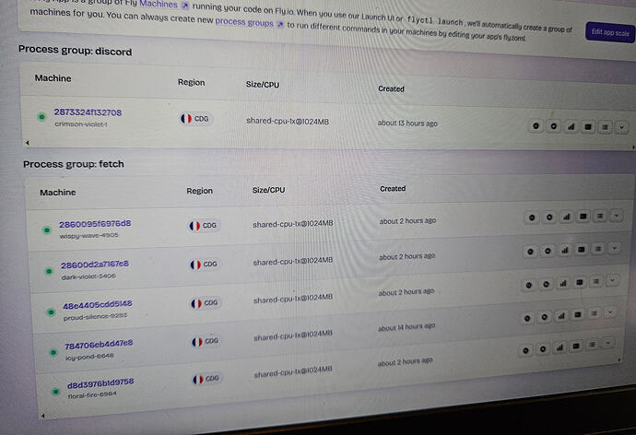Open the list-style logs icon for 2873324f132708
The height and width of the screenshot is (435, 636).
click(x=605, y=128)
